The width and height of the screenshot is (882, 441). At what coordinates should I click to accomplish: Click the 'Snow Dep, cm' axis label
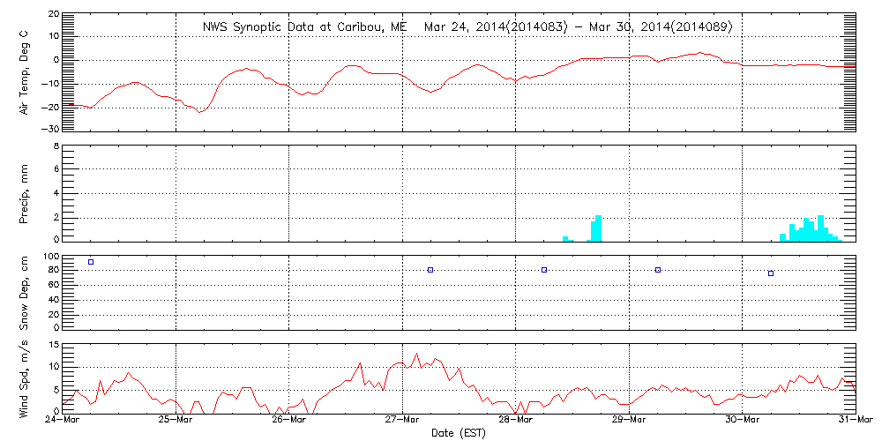24,293
